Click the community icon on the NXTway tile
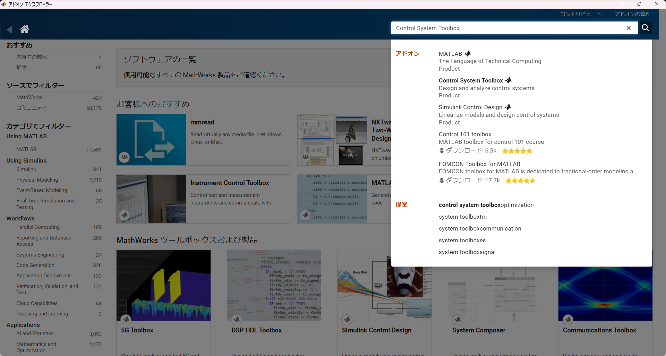The image size is (666, 356). [305, 157]
